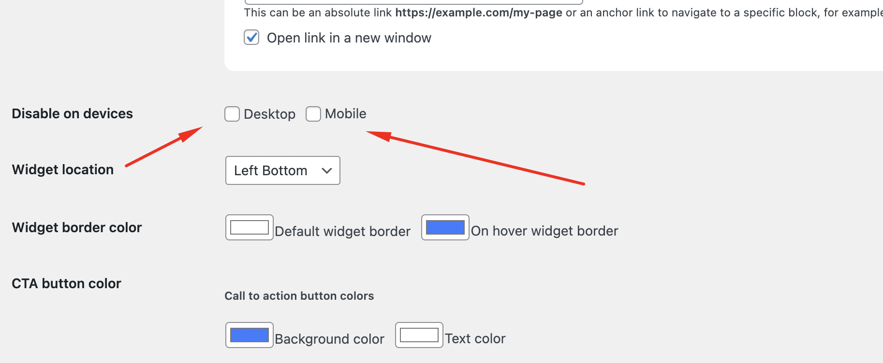The image size is (883, 363).
Task: Click the Default widget border label
Action: point(342,231)
